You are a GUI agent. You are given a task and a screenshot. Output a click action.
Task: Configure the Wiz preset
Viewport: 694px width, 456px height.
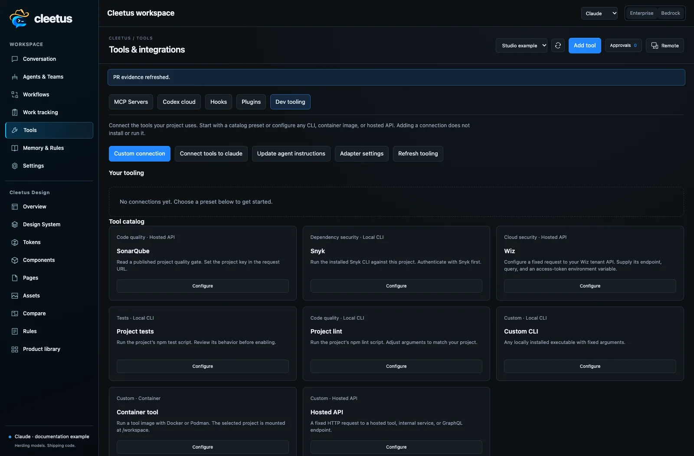590,286
